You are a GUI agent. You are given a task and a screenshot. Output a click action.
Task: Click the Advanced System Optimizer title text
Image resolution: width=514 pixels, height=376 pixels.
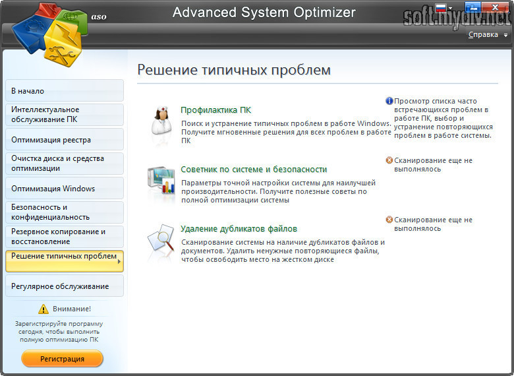click(264, 13)
